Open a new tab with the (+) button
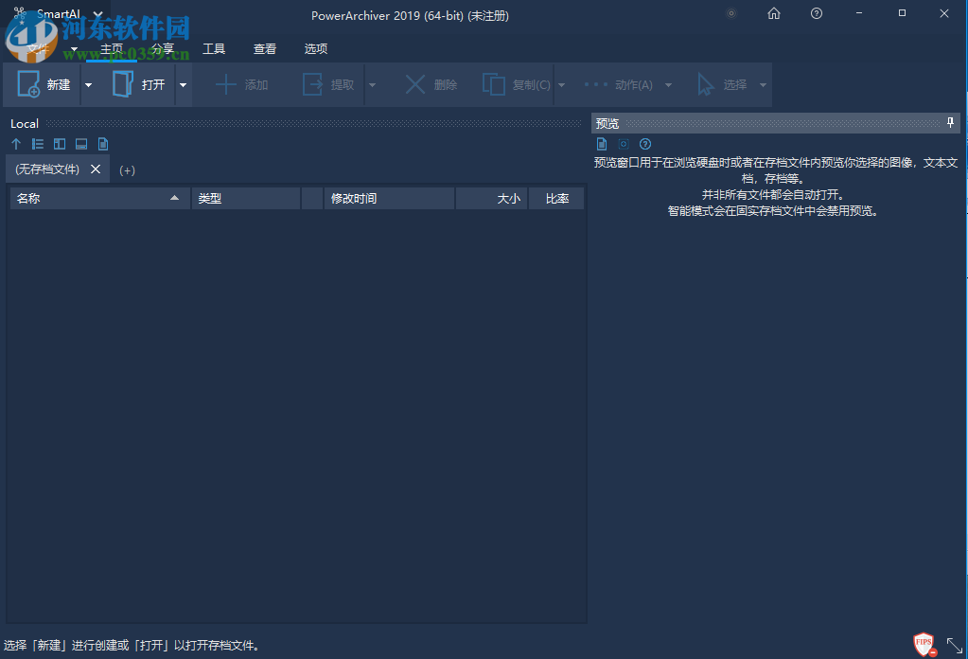968x659 pixels. click(x=127, y=169)
